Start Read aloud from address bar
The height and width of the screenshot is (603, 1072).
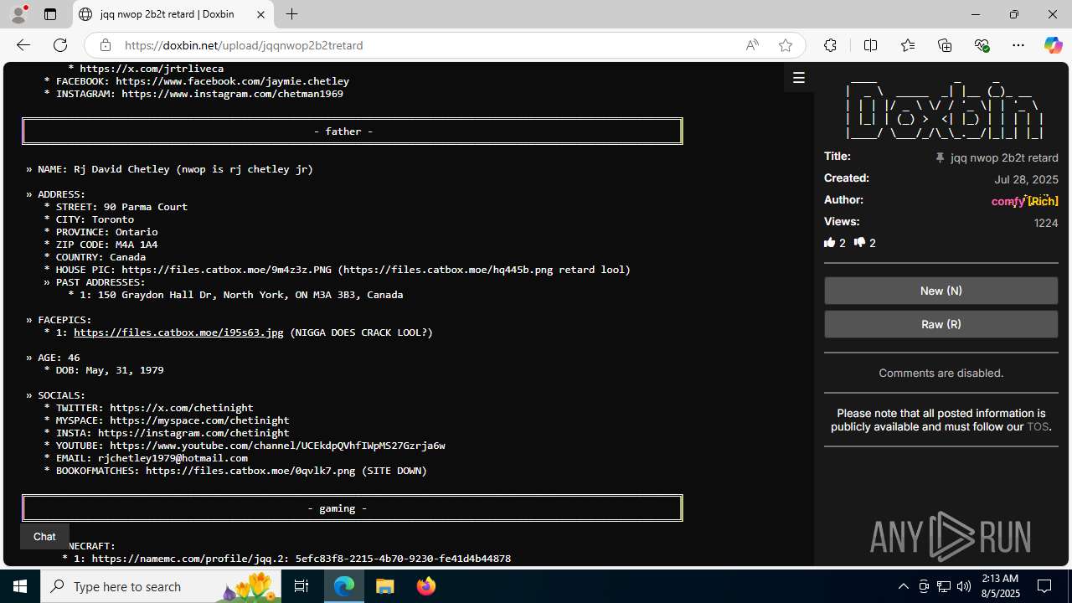click(x=752, y=45)
